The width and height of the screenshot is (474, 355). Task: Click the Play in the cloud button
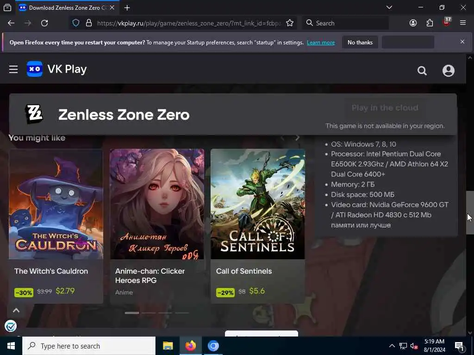tap(385, 108)
